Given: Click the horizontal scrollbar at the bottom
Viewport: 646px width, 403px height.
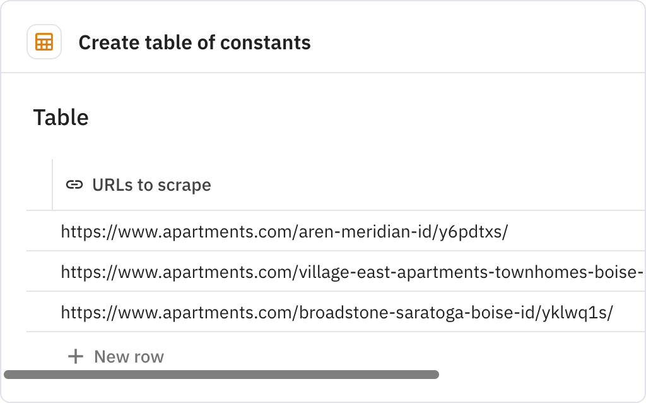Looking at the screenshot, I should pos(221,375).
